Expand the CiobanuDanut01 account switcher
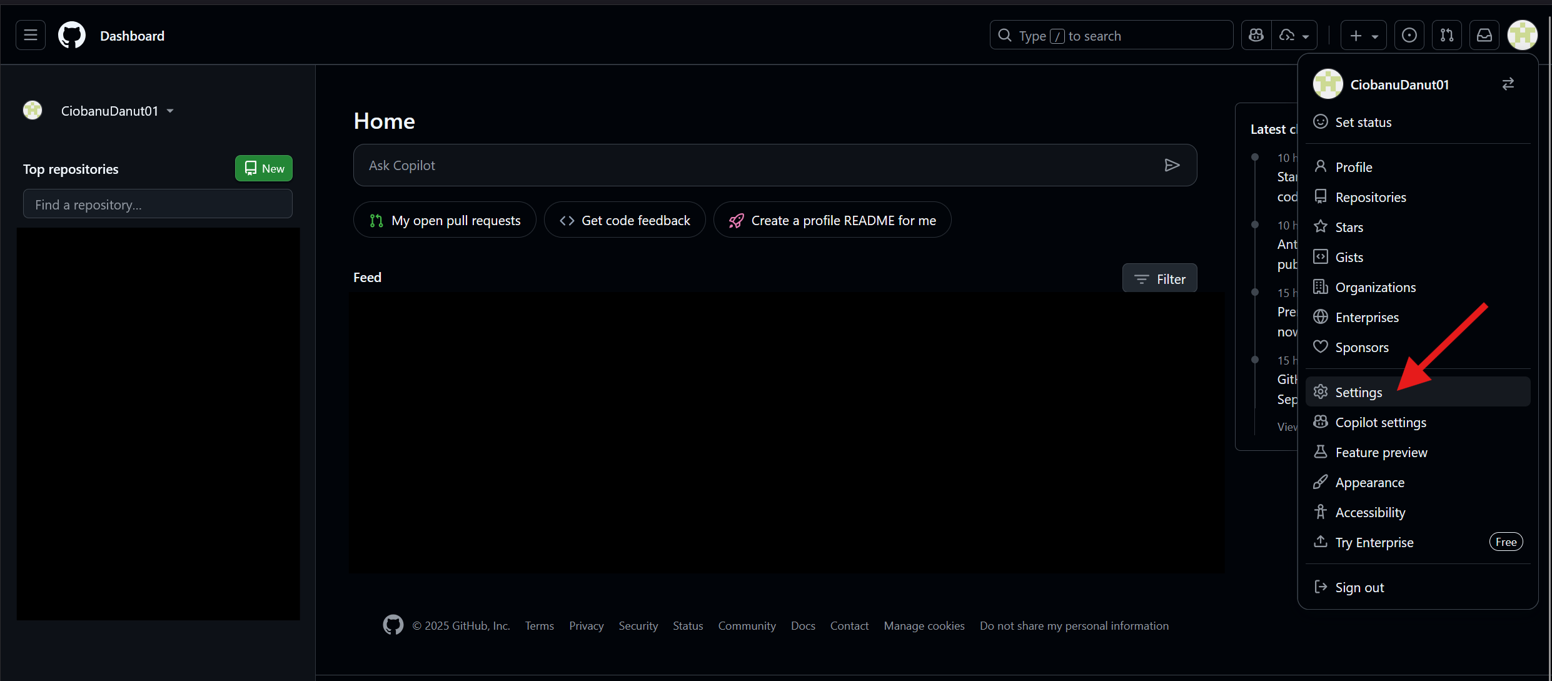 coord(116,111)
